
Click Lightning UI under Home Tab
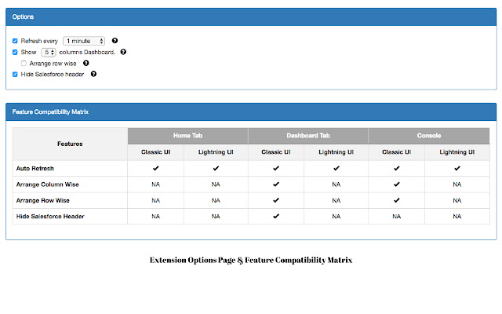[x=216, y=152]
